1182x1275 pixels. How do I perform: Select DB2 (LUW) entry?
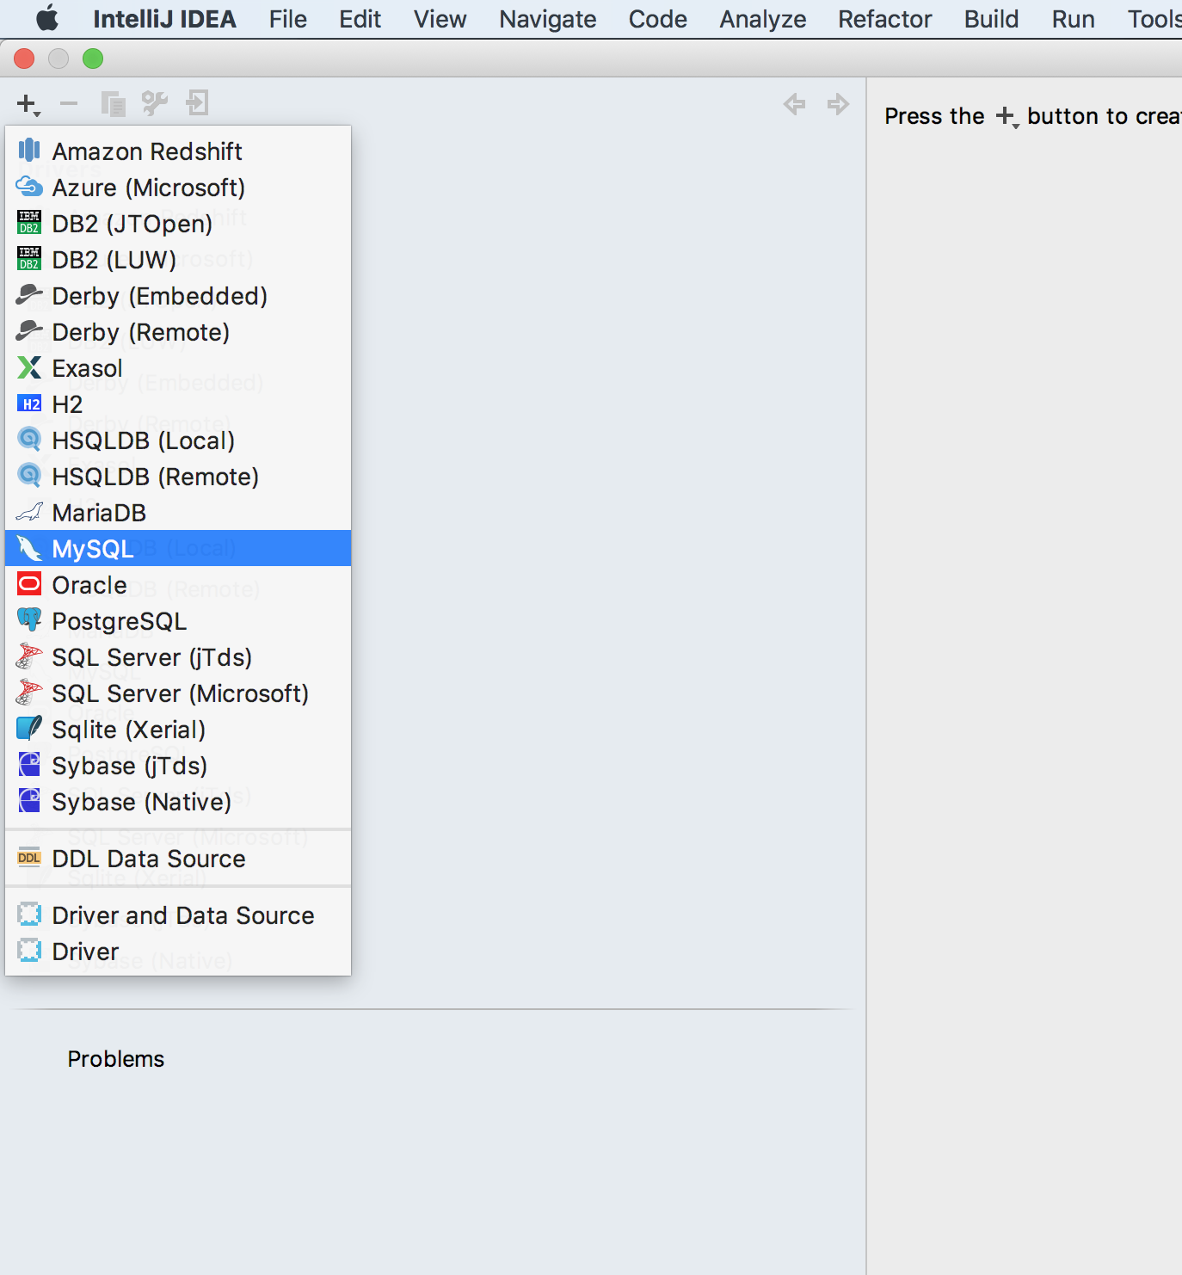tap(178, 260)
